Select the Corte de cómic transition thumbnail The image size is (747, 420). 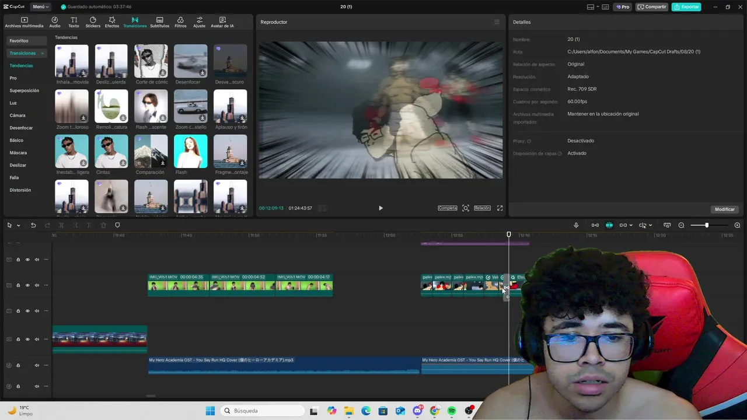tap(151, 61)
